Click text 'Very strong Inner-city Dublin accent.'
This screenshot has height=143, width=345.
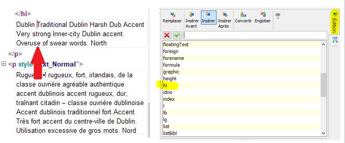[x=71, y=34]
